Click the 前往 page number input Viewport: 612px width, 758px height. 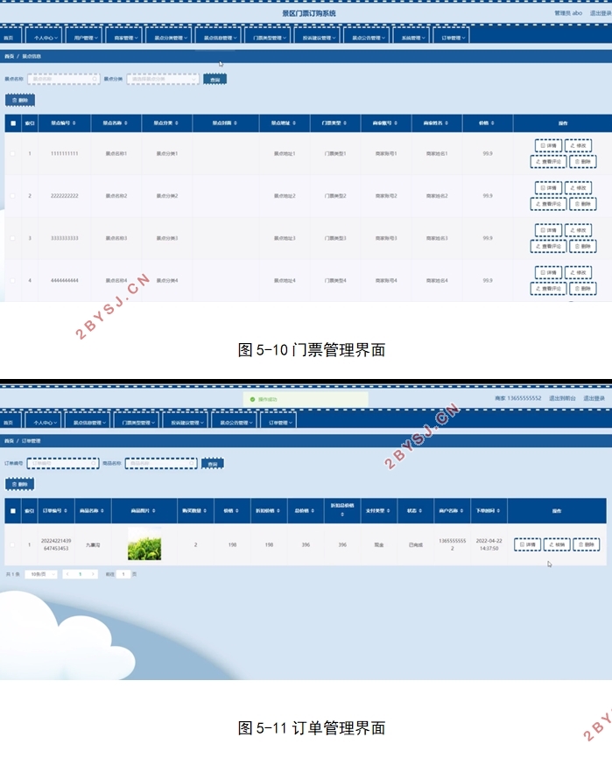click(x=123, y=574)
